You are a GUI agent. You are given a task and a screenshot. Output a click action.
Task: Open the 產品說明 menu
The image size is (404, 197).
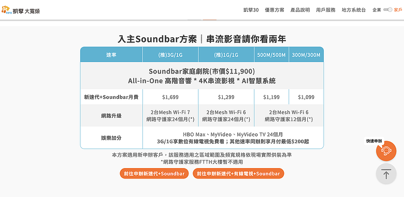point(300,10)
